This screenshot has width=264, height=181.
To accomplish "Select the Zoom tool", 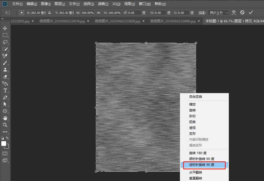I will [x=6, y=125].
